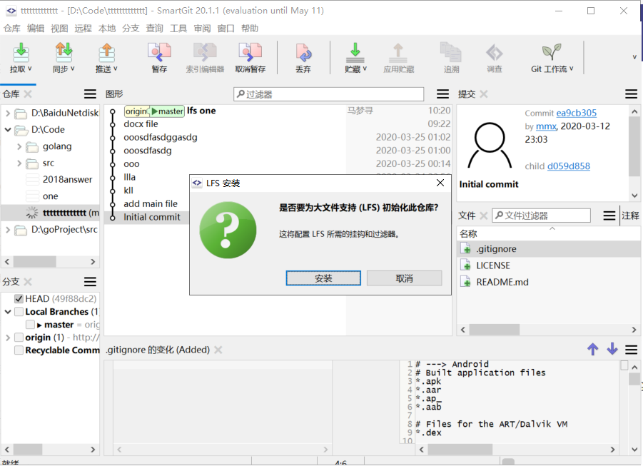Click the Git Flow (Git 工作流) icon
The height and width of the screenshot is (466, 643).
552,53
